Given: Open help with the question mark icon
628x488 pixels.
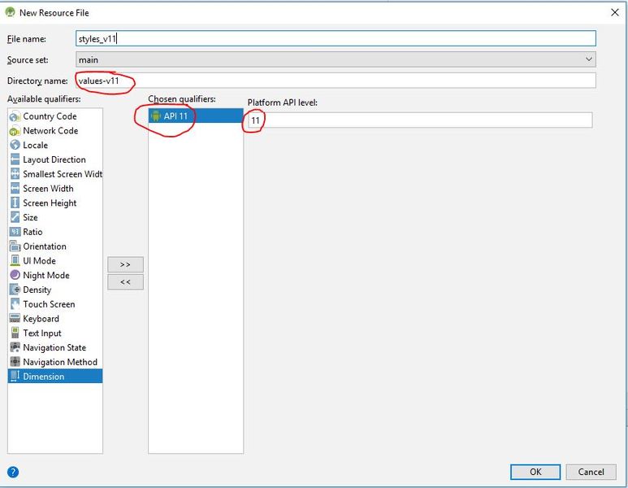Looking at the screenshot, I should tap(13, 472).
